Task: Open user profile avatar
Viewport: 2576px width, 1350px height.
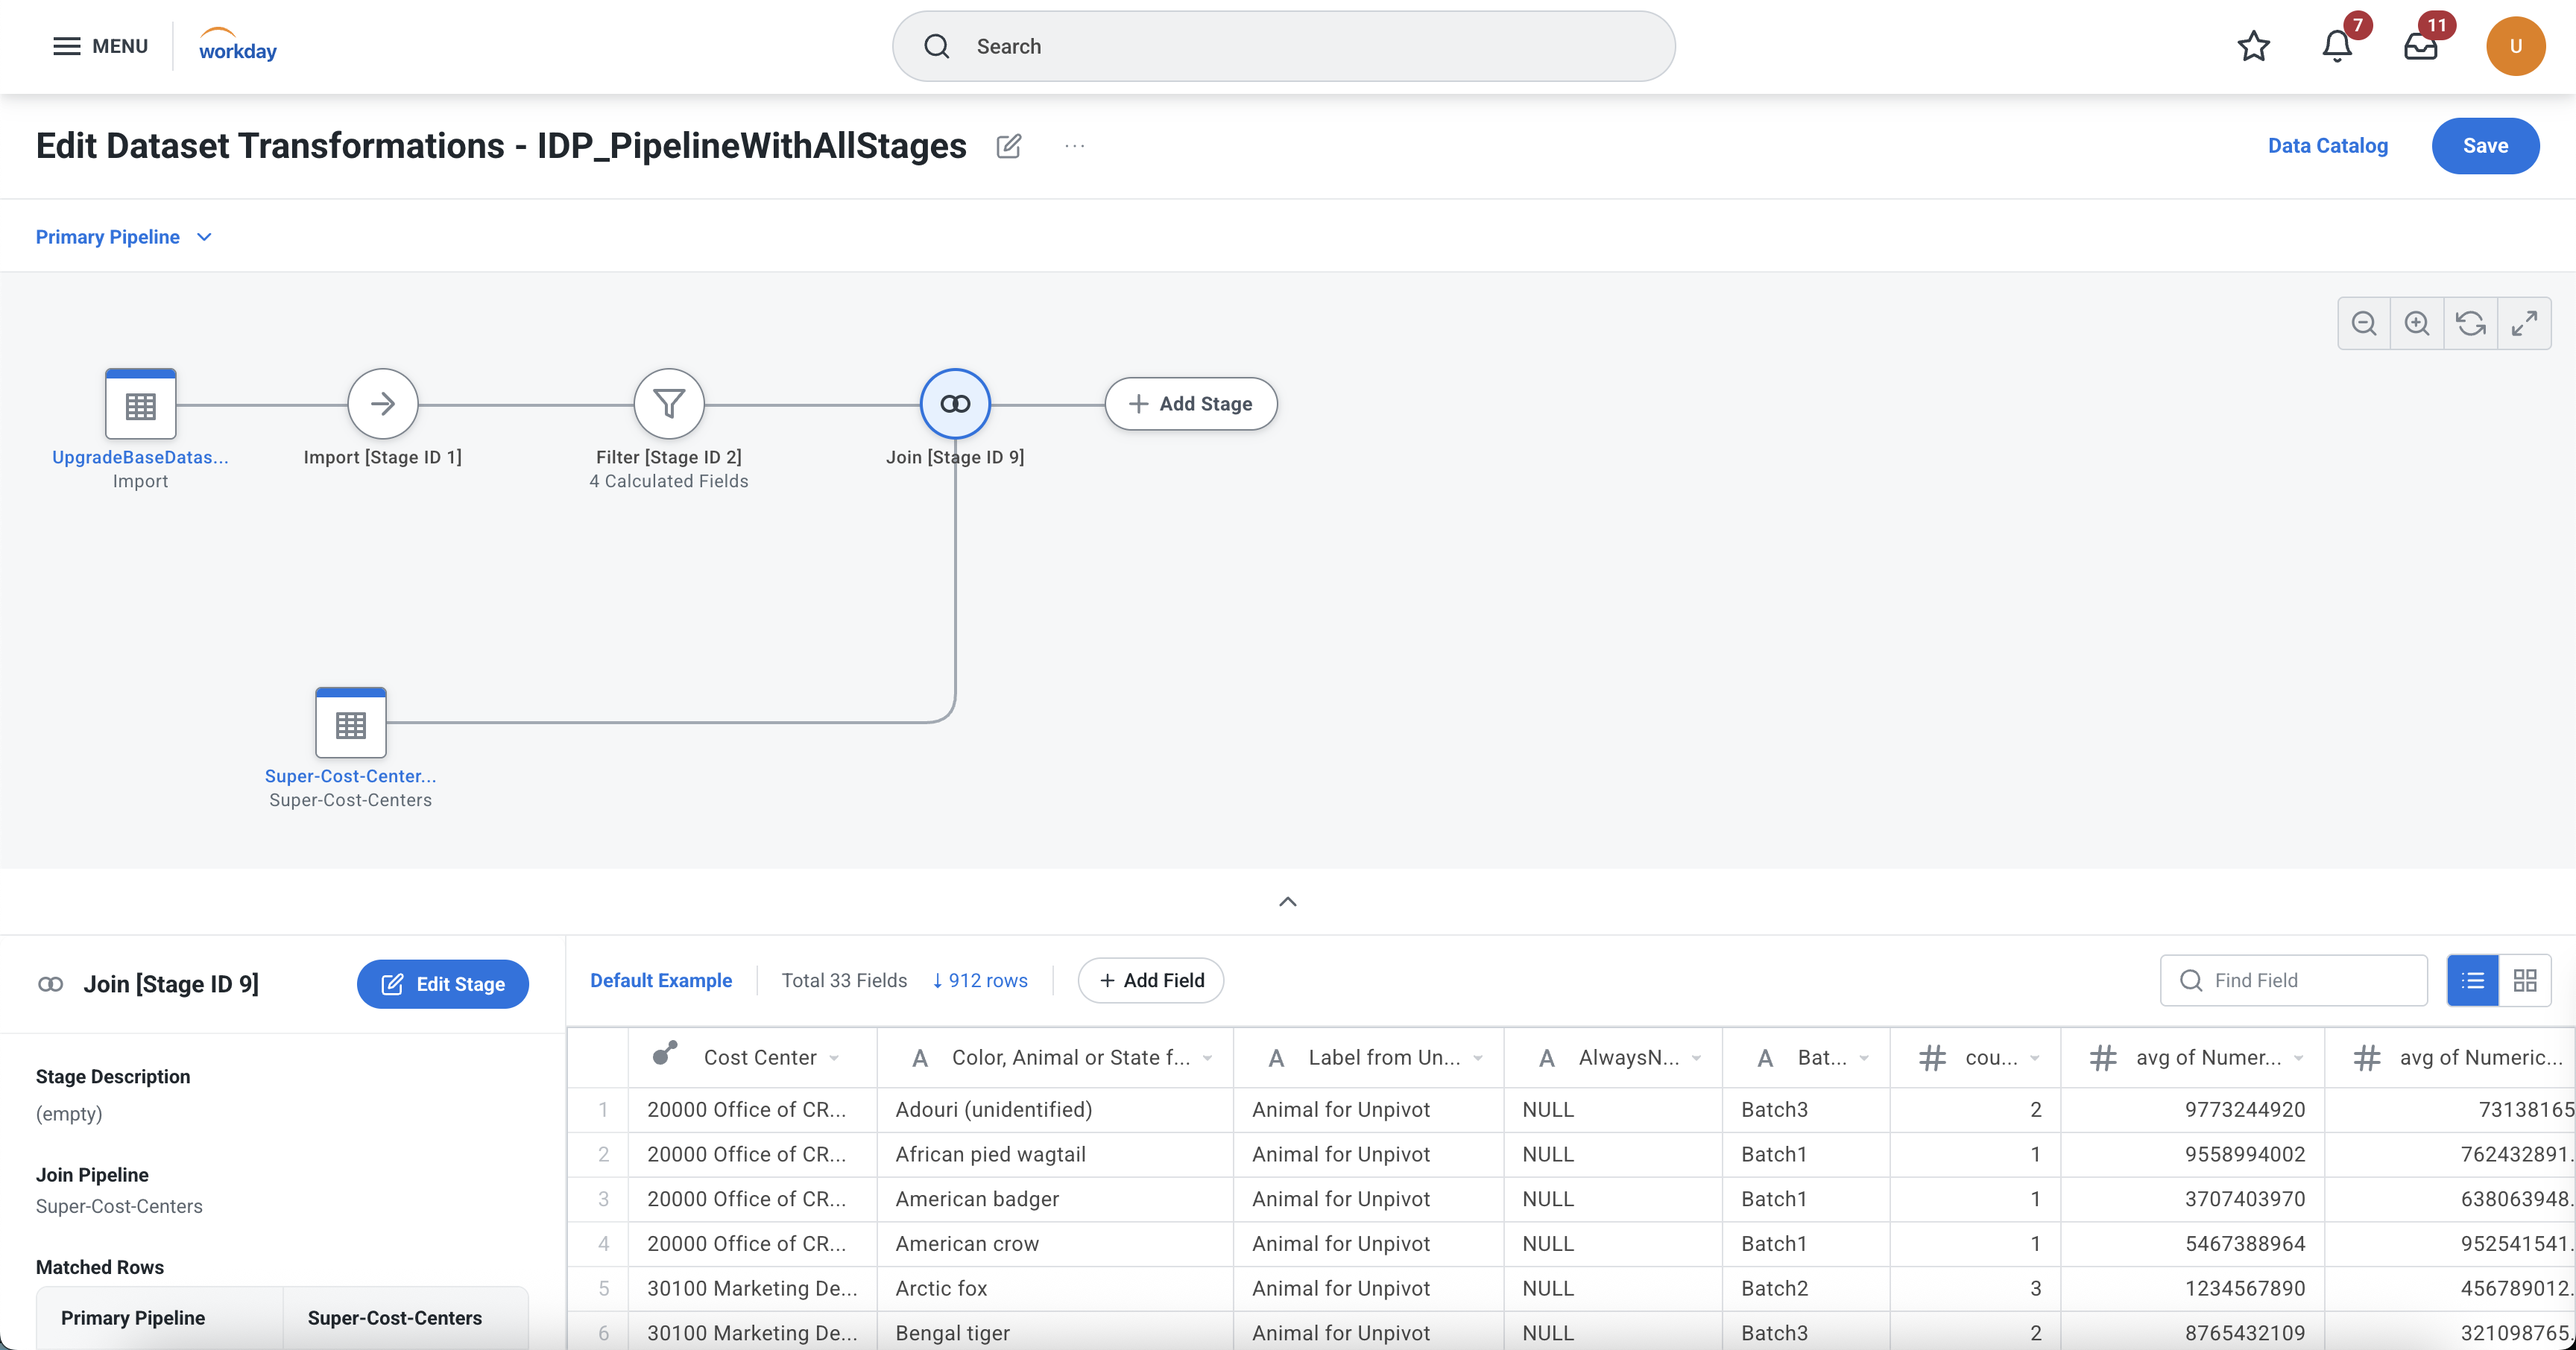Action: click(x=2515, y=46)
